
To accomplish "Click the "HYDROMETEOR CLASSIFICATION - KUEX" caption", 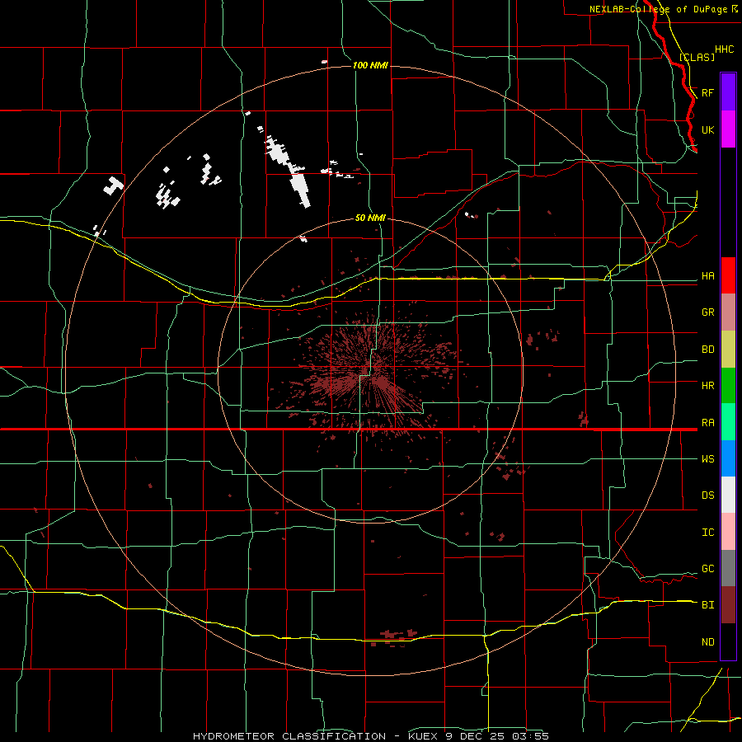I will pos(317,736).
